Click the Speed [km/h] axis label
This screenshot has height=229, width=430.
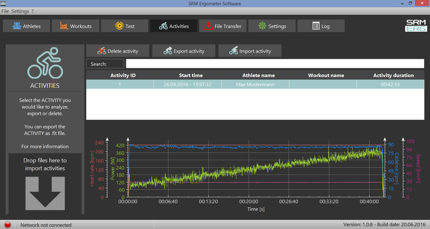pos(418,169)
